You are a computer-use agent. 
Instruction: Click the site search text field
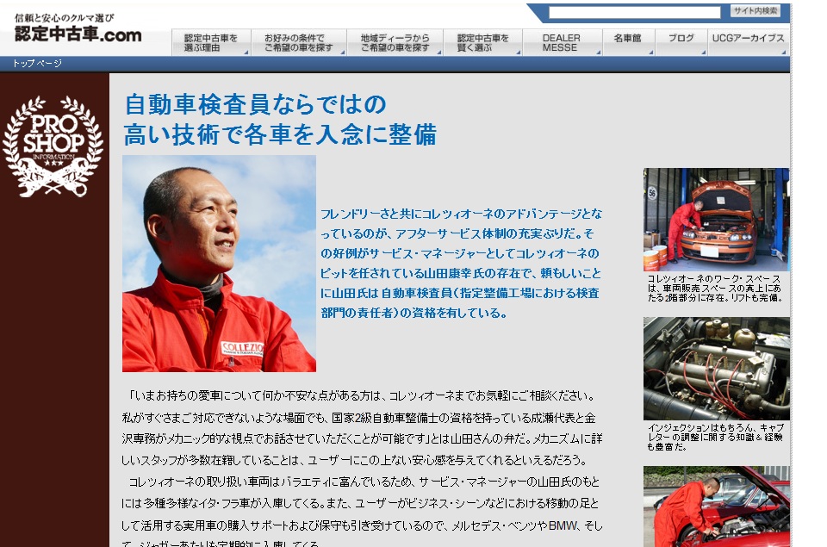click(x=634, y=12)
